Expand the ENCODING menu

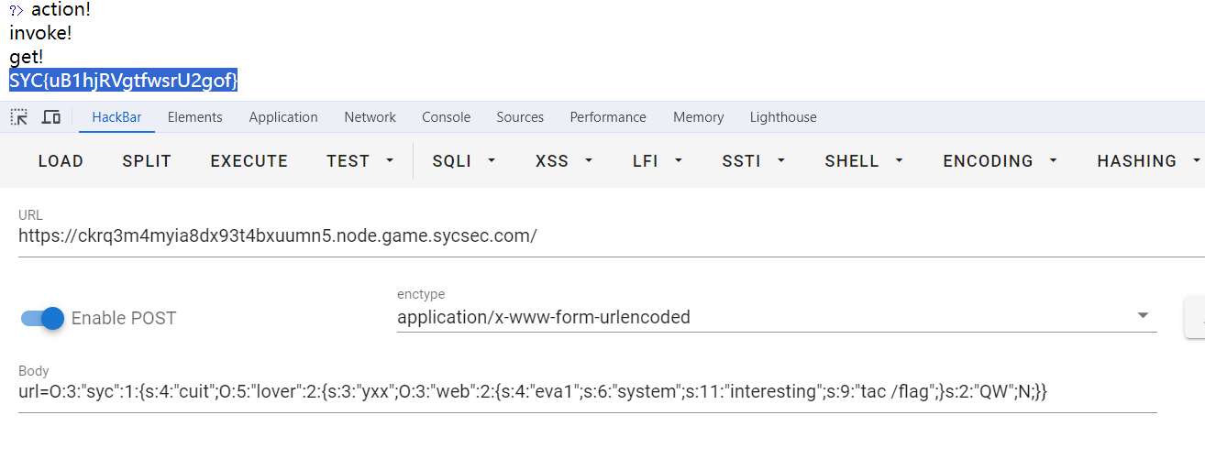(1000, 161)
